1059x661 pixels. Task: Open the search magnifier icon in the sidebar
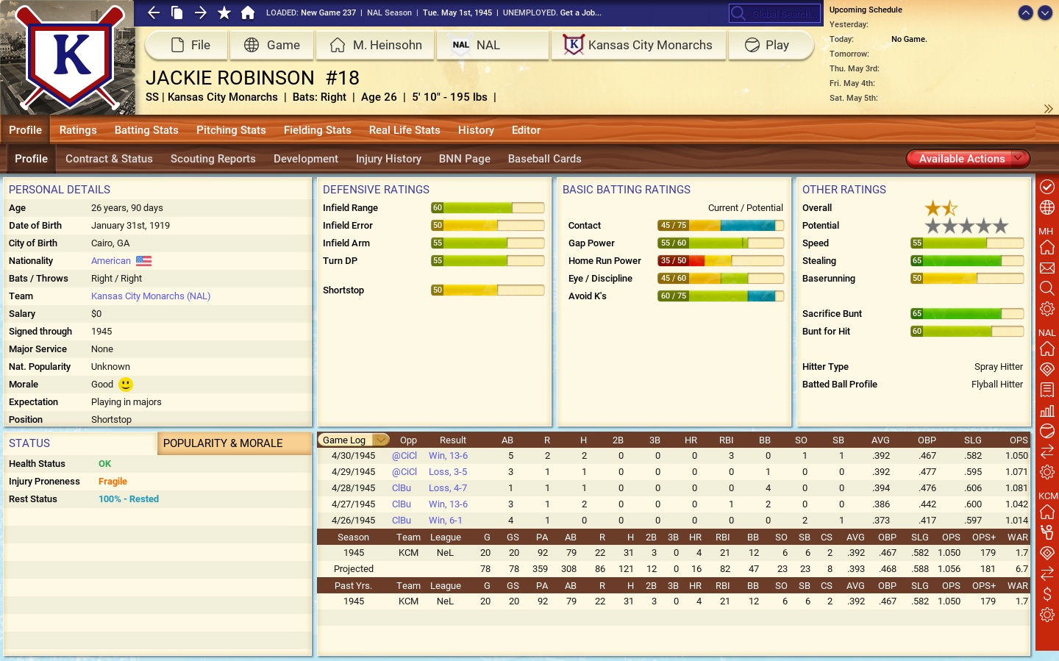pyautogui.click(x=1047, y=288)
